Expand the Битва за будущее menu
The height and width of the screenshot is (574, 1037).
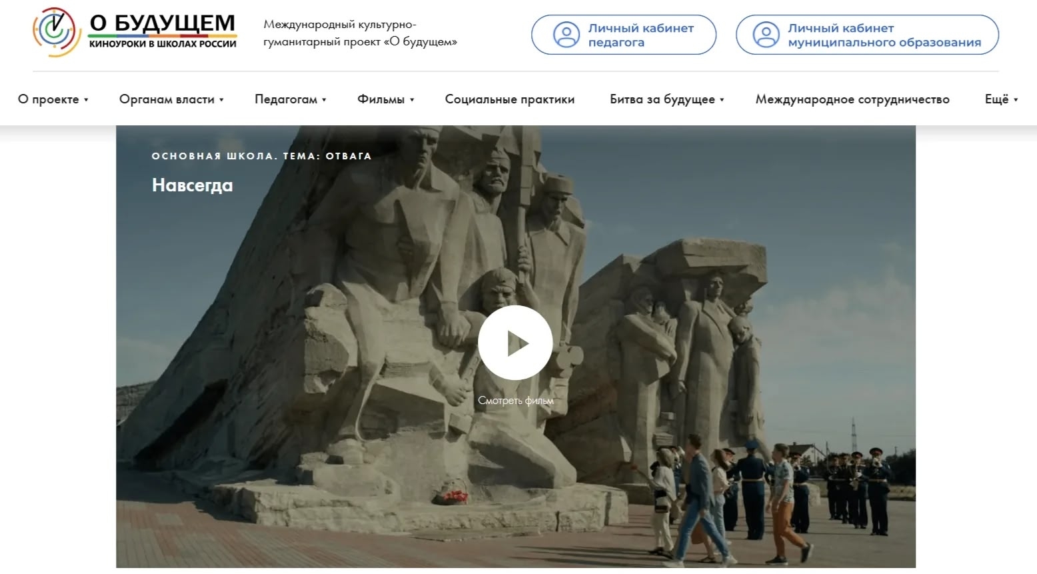click(x=666, y=99)
